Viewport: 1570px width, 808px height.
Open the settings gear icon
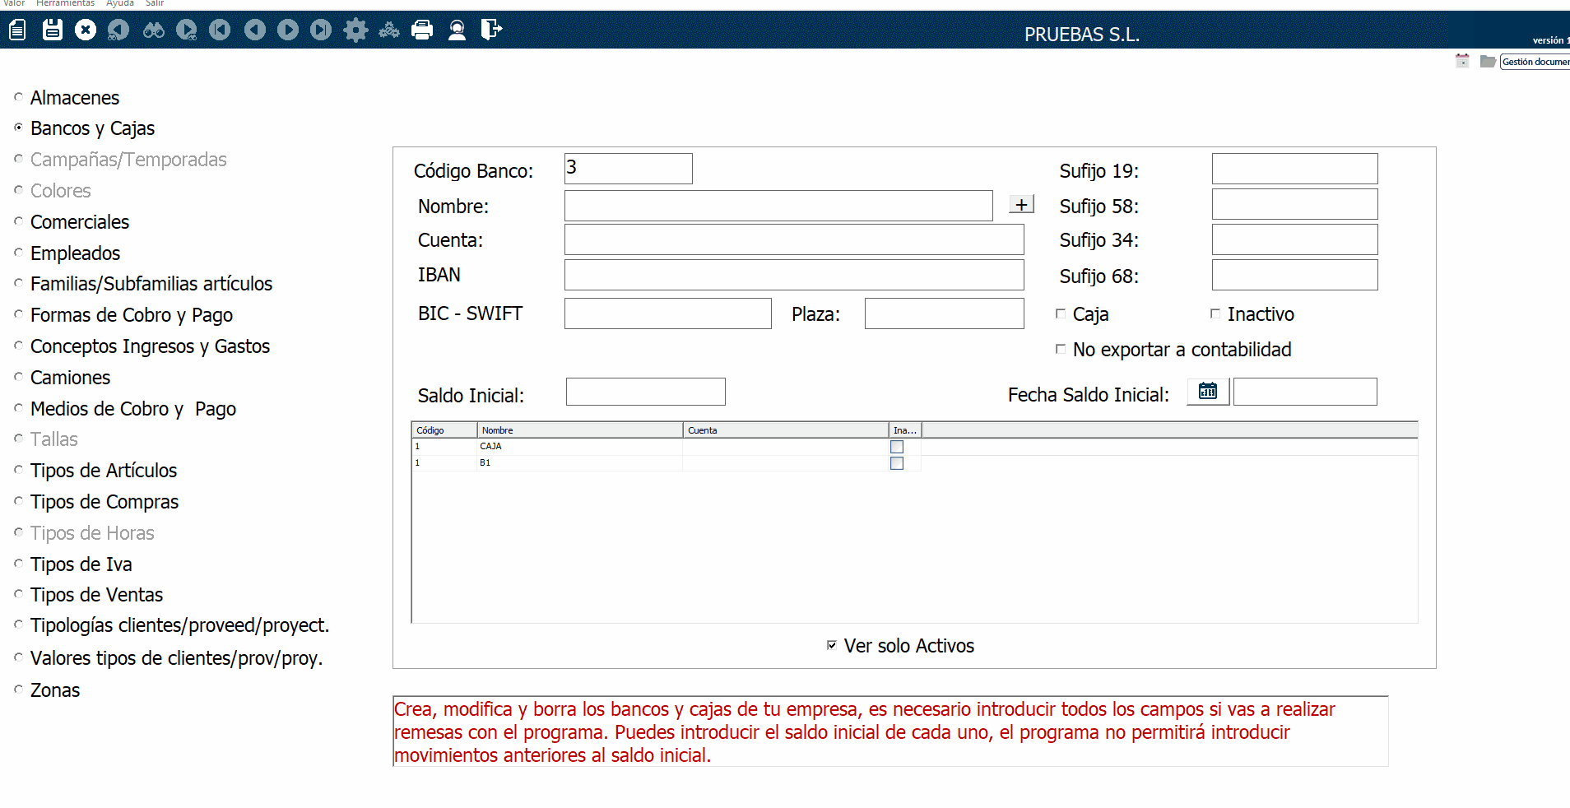tap(355, 30)
